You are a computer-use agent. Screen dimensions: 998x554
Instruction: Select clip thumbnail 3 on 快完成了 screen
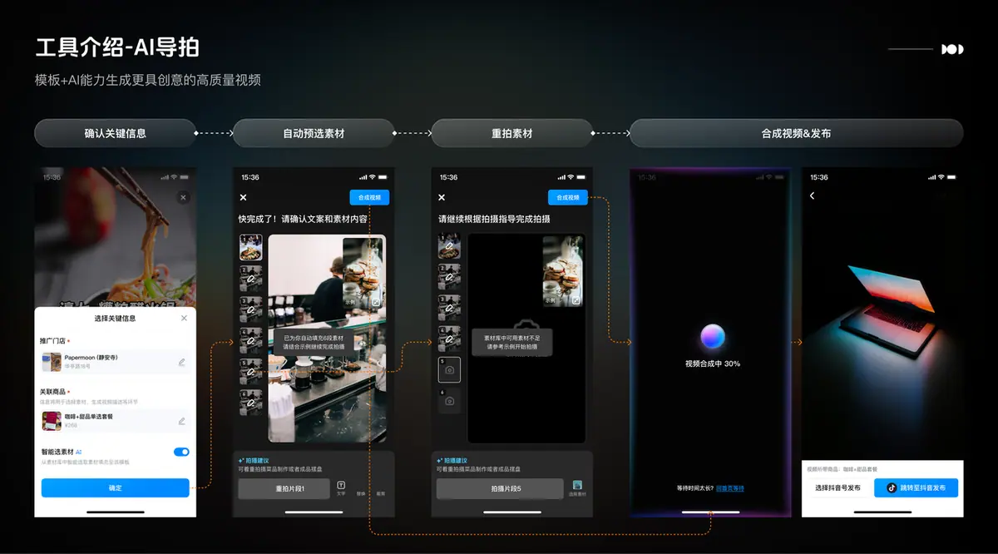pyautogui.click(x=251, y=309)
